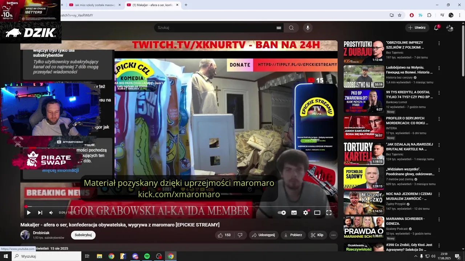This screenshot has height=261, width=465.
Task: Open the Chrome extensions puzzle icon
Action: click(x=429, y=15)
